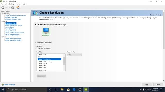Open the Display menu
The width and height of the screenshot is (165, 92).
[x=18, y=4]
